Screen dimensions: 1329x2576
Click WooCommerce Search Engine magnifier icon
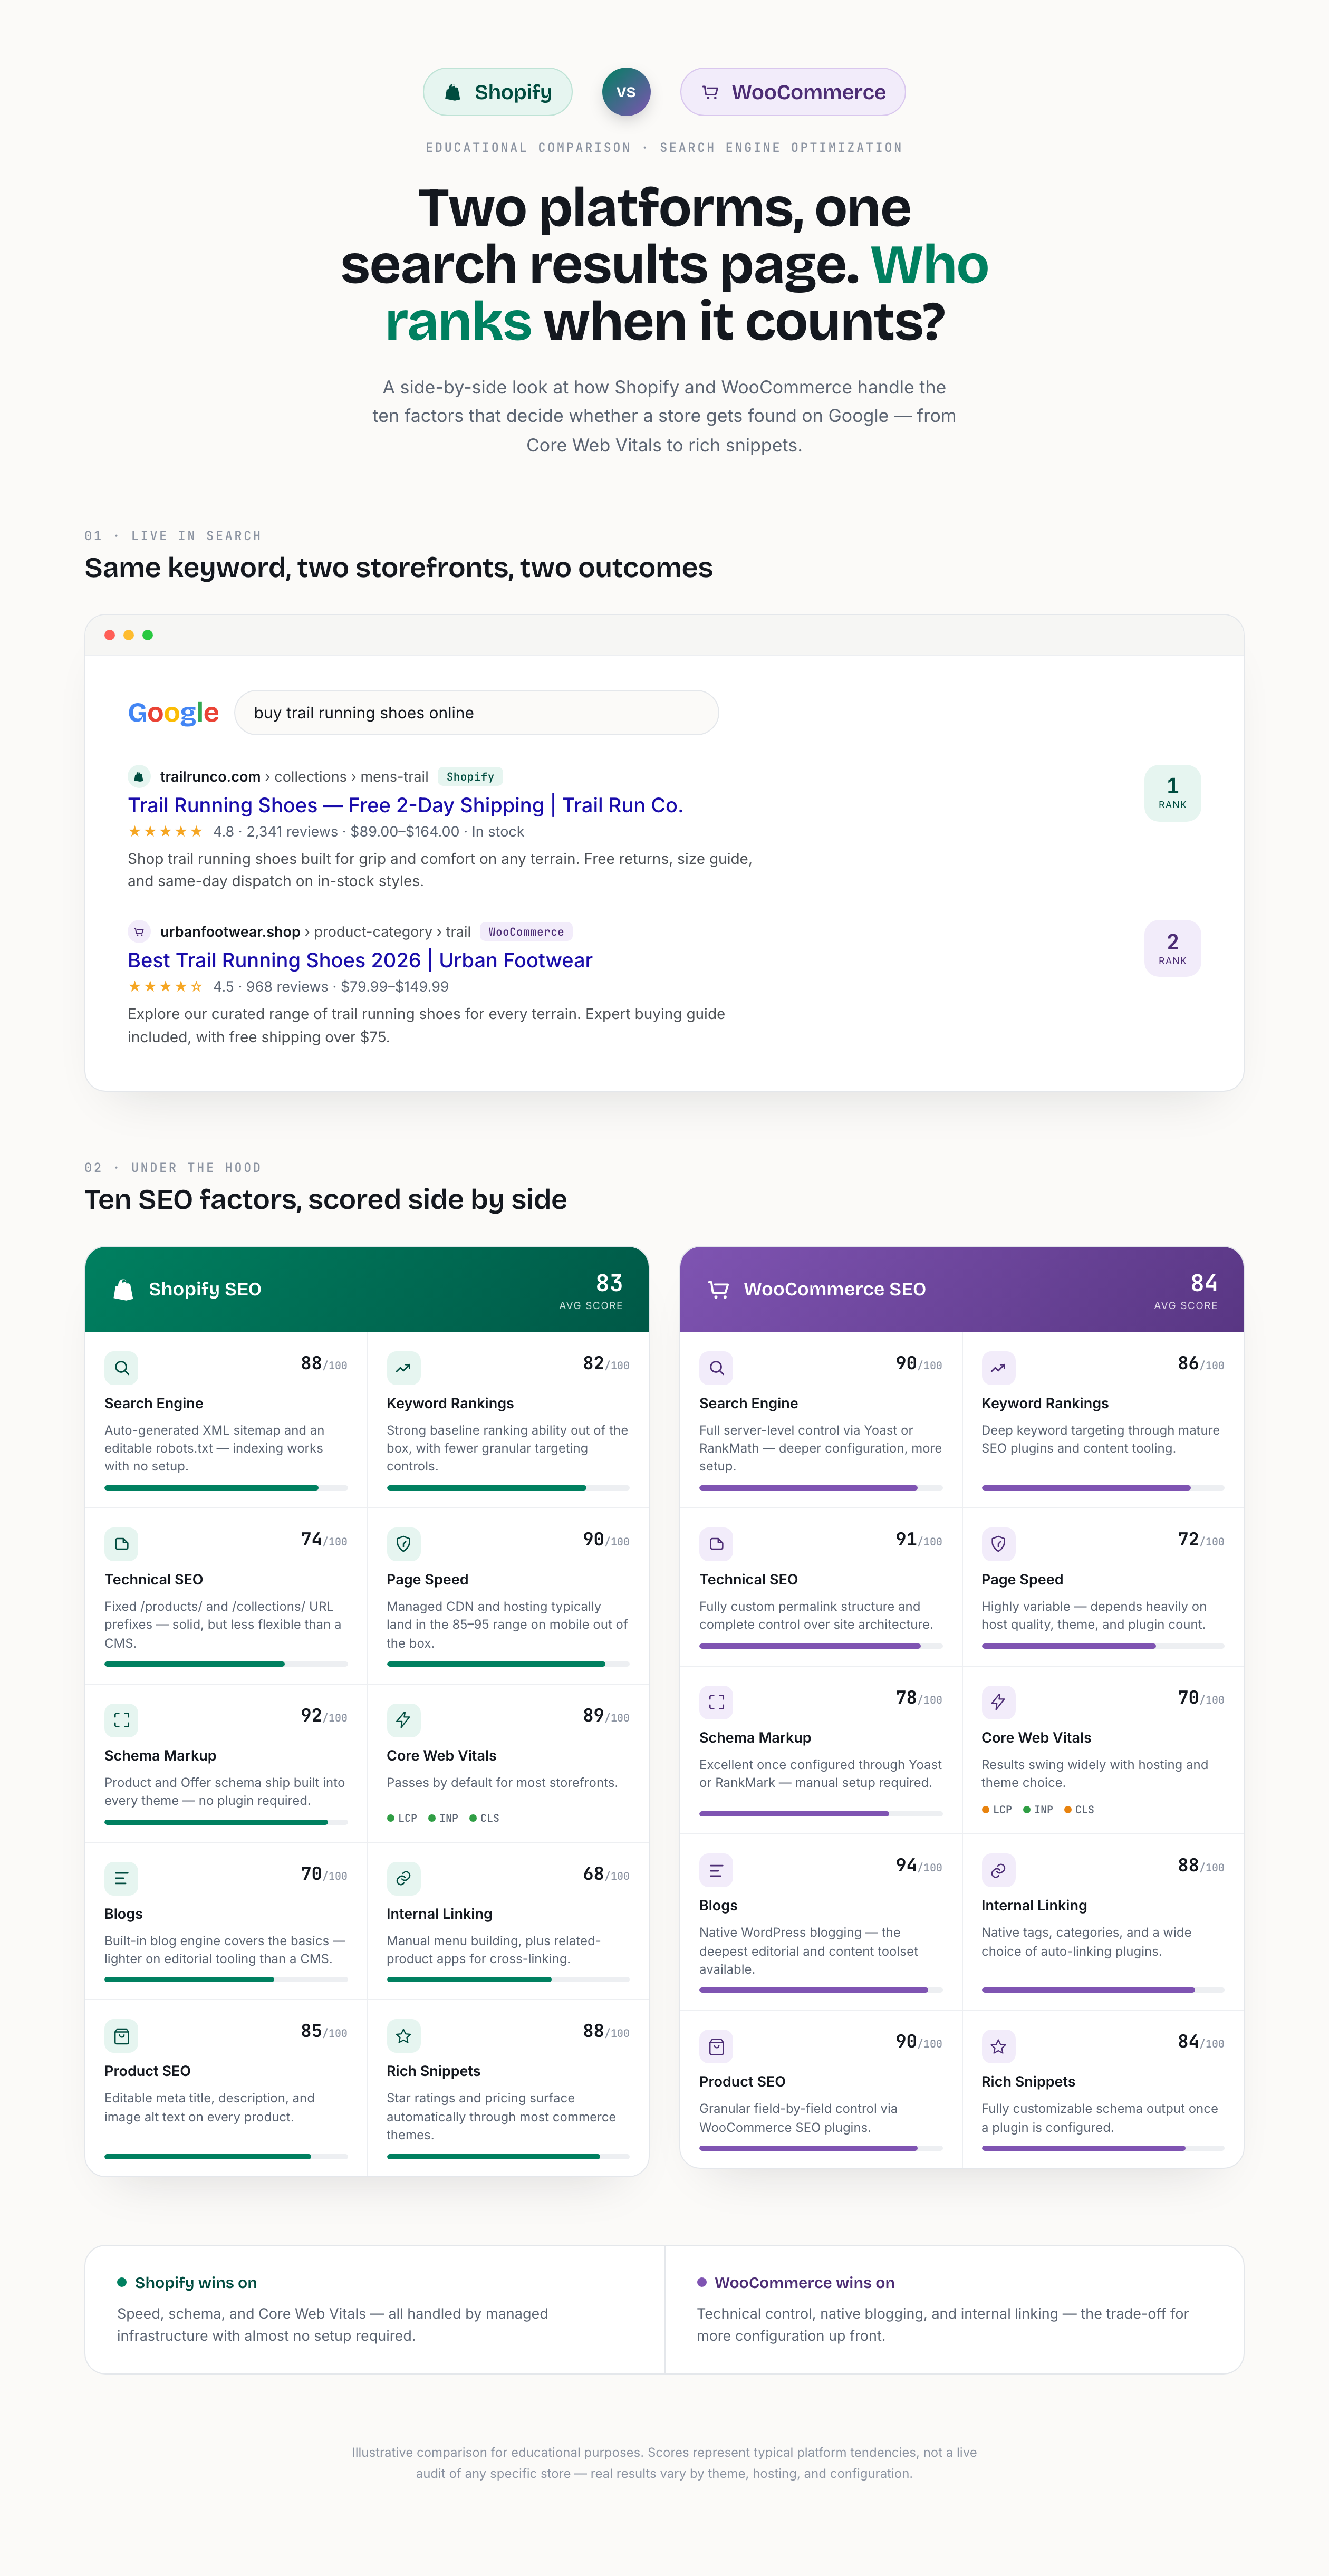pos(716,1368)
